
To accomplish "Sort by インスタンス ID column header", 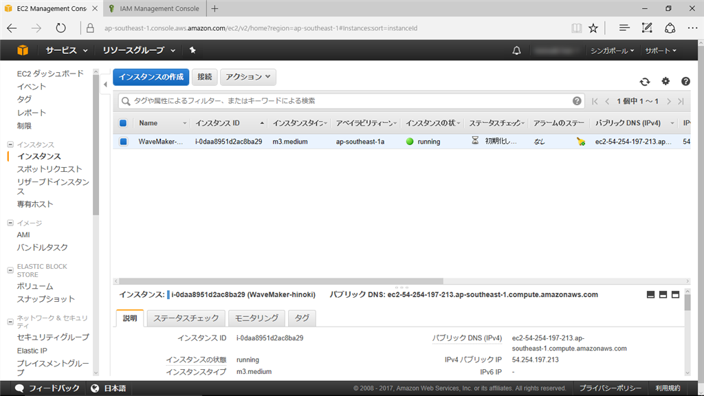I will tap(229, 123).
